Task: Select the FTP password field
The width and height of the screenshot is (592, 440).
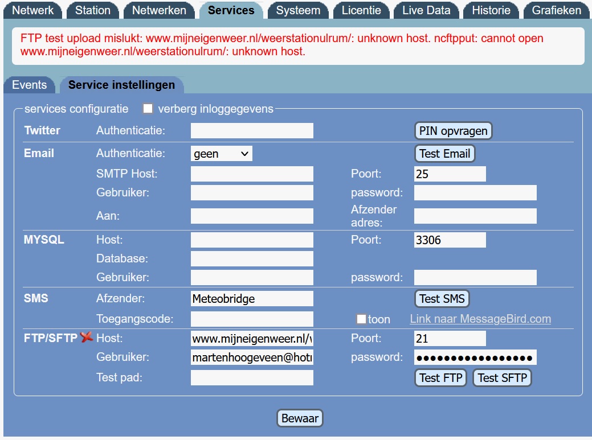Action: [475, 357]
